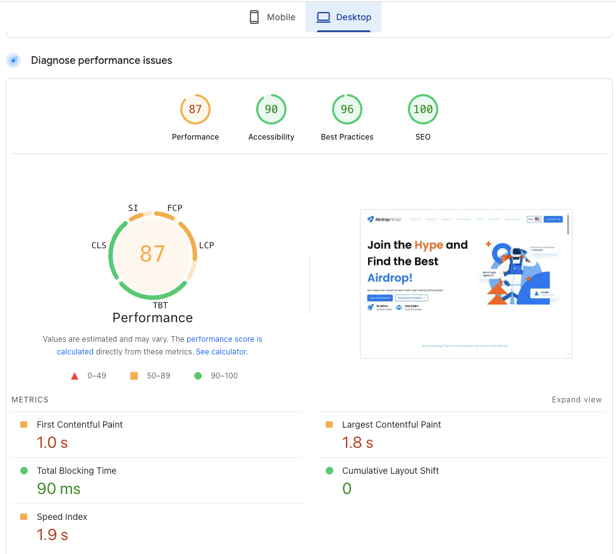Select the Desktop tab

tap(343, 17)
